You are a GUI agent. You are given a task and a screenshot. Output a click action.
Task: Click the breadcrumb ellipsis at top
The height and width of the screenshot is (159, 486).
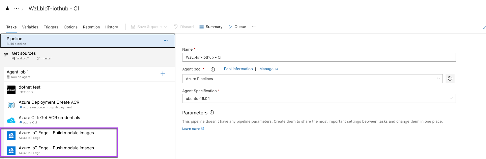[x=16, y=8]
